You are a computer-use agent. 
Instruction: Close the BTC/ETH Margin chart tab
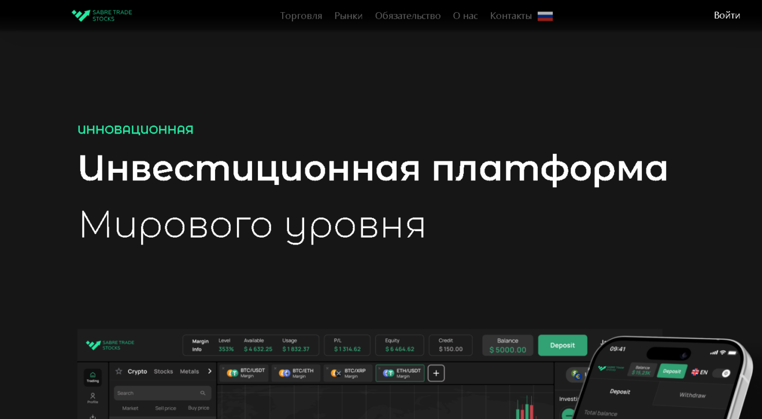pyautogui.click(x=275, y=368)
